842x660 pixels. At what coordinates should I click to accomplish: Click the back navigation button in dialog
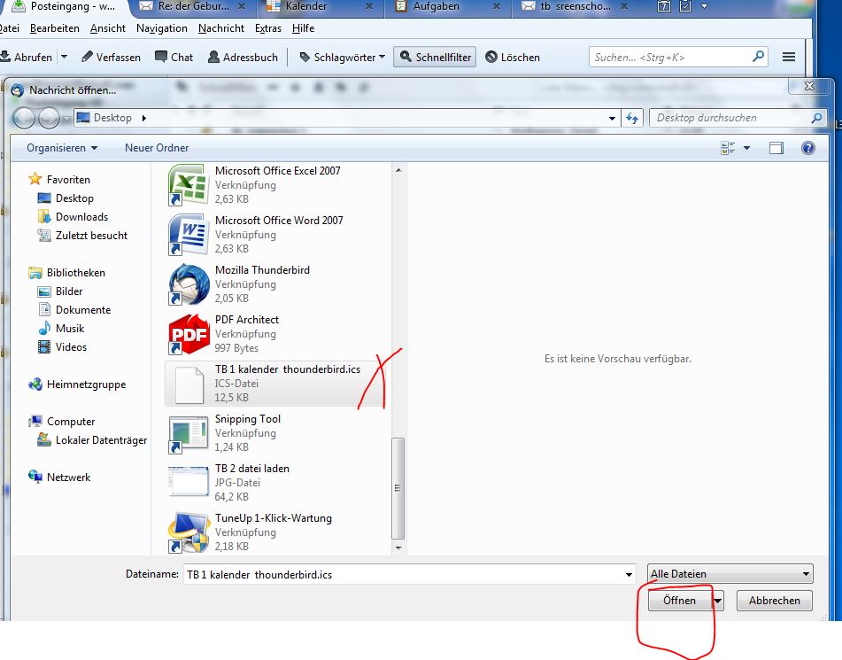[x=24, y=118]
